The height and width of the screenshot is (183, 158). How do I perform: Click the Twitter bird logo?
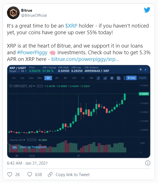pos(147,10)
